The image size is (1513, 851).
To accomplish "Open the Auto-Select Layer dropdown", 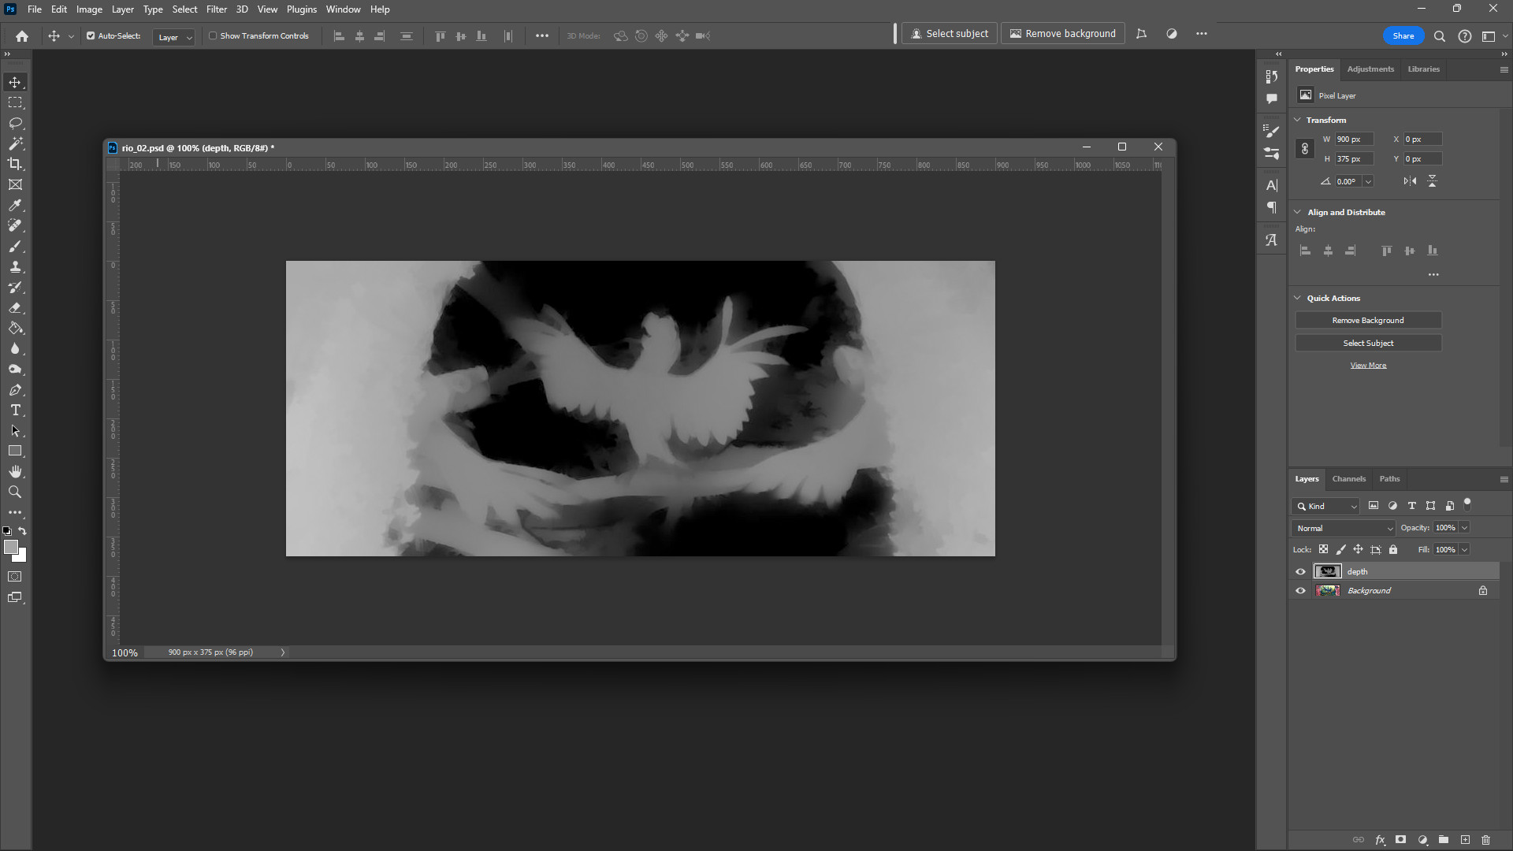I will tap(174, 37).
